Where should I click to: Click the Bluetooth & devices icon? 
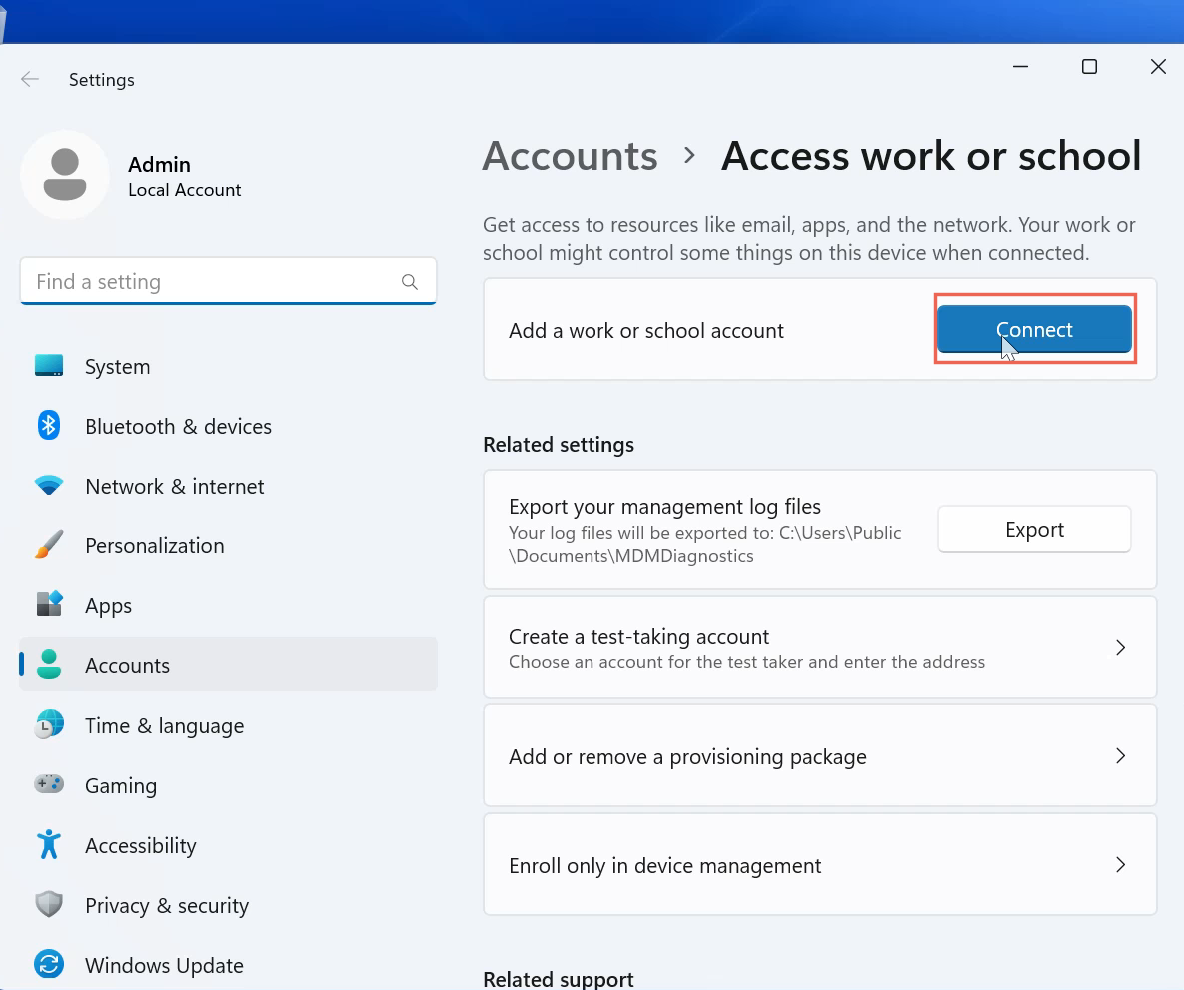pyautogui.click(x=49, y=426)
